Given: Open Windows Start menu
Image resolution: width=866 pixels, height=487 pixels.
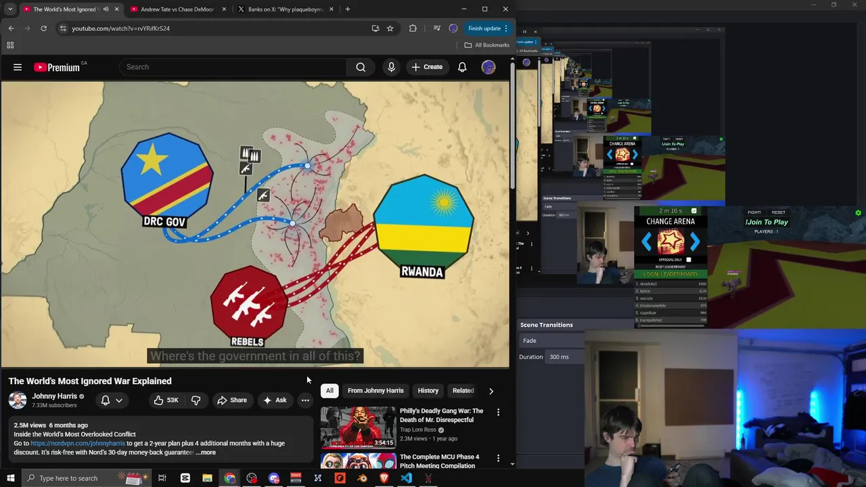Looking at the screenshot, I should tap(10, 478).
